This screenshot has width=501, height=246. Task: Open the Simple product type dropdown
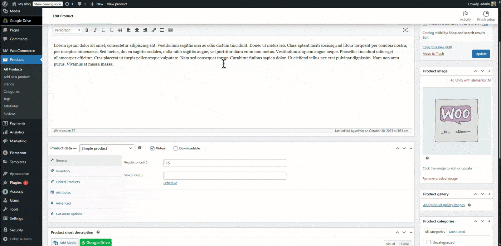107,148
